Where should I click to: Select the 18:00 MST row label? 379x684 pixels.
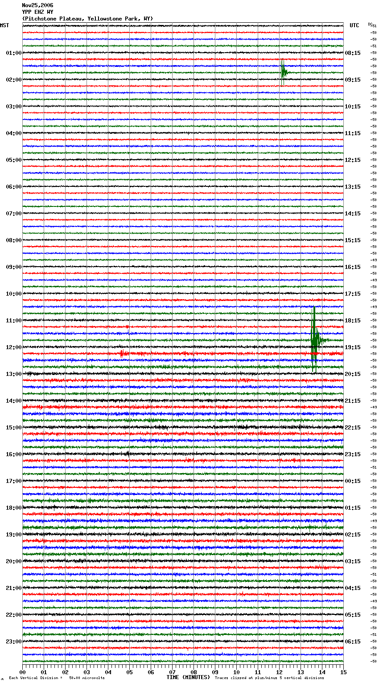pyautogui.click(x=14, y=508)
